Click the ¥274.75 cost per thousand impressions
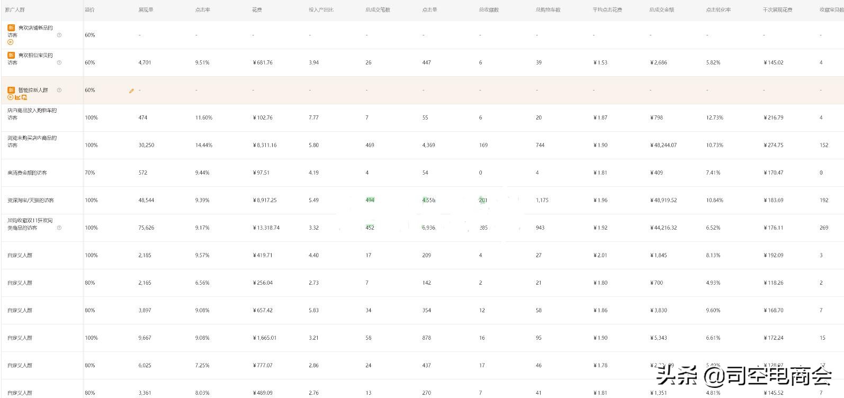844x398 pixels. pyautogui.click(x=774, y=145)
